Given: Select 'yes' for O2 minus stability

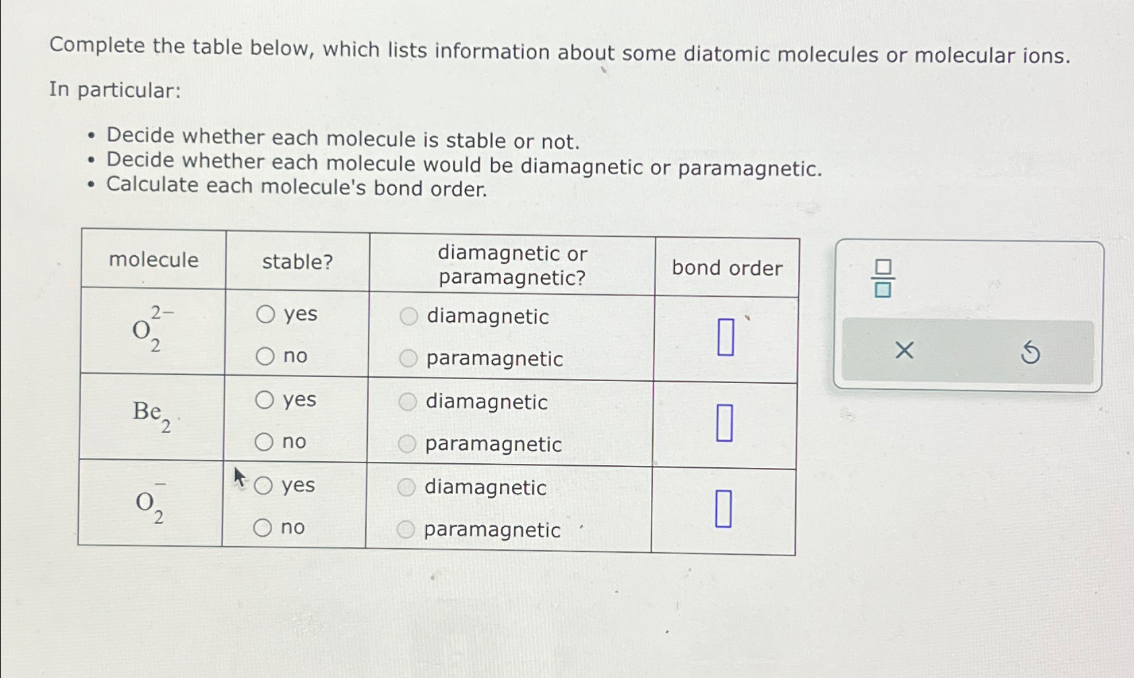Looking at the screenshot, I should pyautogui.click(x=264, y=487).
